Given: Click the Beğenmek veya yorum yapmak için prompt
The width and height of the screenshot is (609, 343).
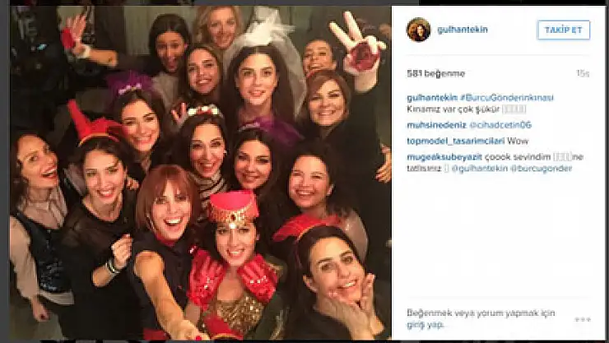Looking at the screenshot, I should tap(481, 313).
